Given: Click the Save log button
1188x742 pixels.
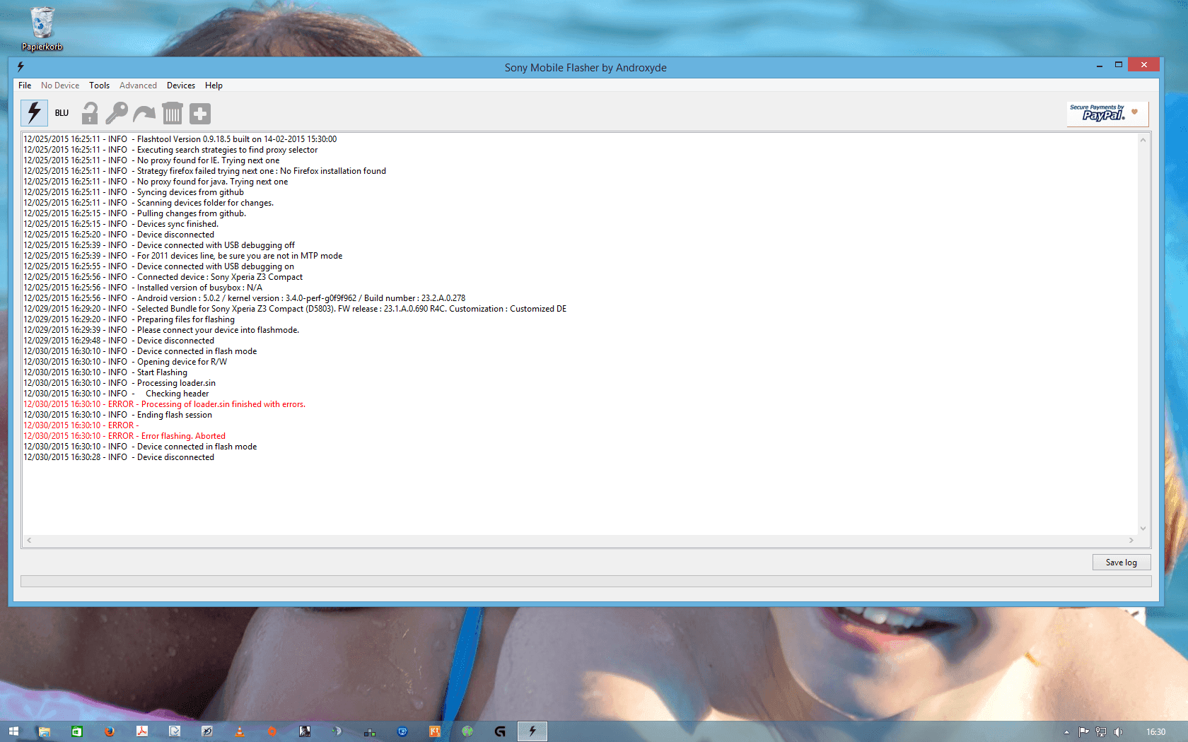Looking at the screenshot, I should (1122, 563).
